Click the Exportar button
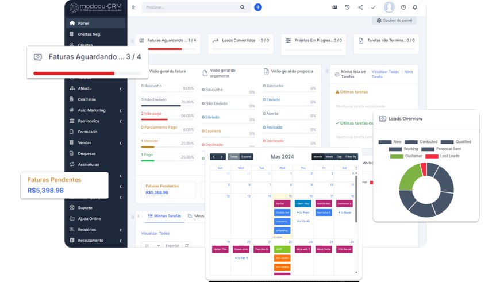Viewport: 500px width, 282px height. click(172, 245)
